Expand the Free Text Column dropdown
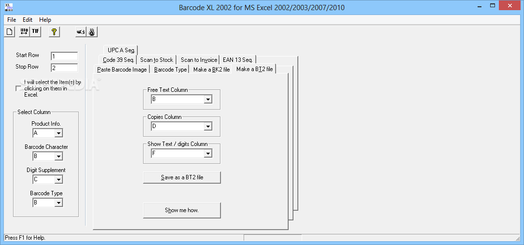524x245 pixels. (208, 99)
